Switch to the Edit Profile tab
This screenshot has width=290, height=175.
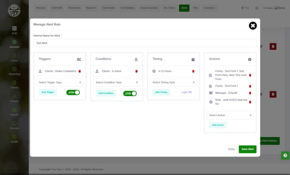click(x=57, y=8)
